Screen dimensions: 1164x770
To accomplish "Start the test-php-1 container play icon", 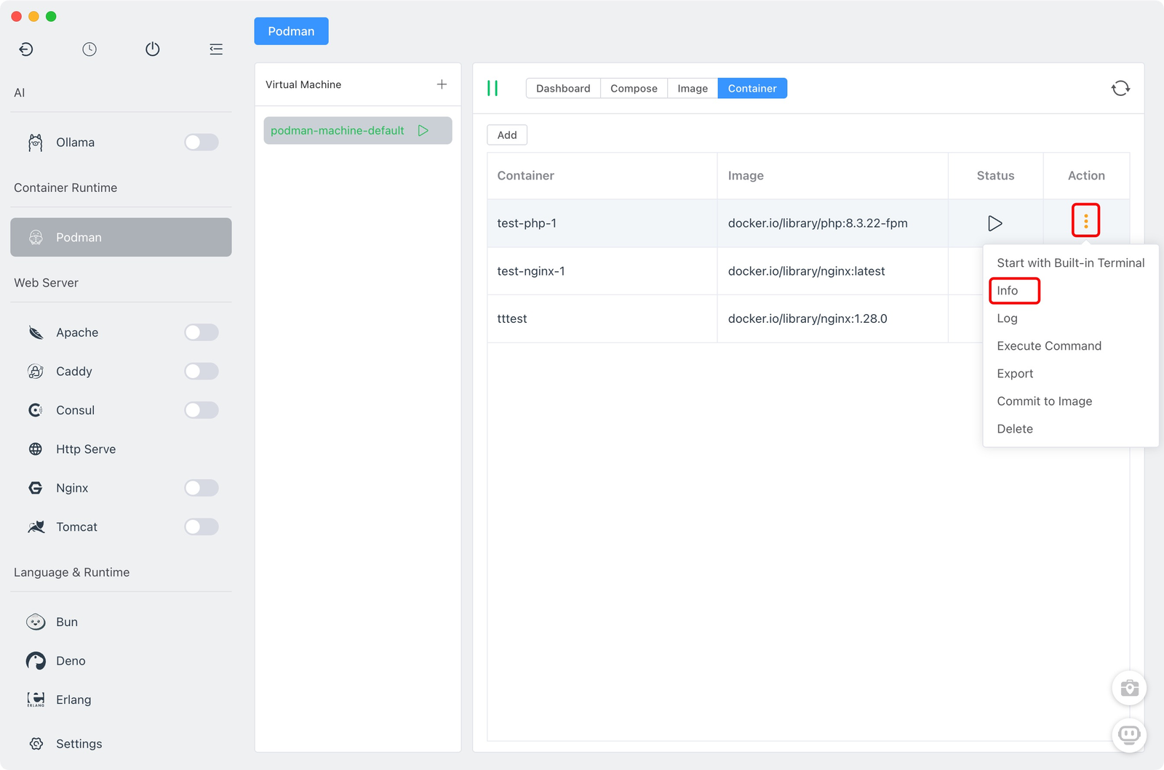I will 994,223.
